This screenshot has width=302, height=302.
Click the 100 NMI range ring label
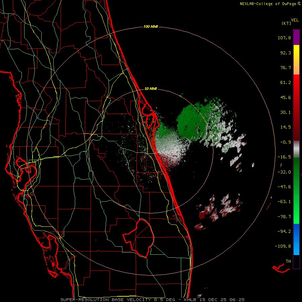(151, 27)
